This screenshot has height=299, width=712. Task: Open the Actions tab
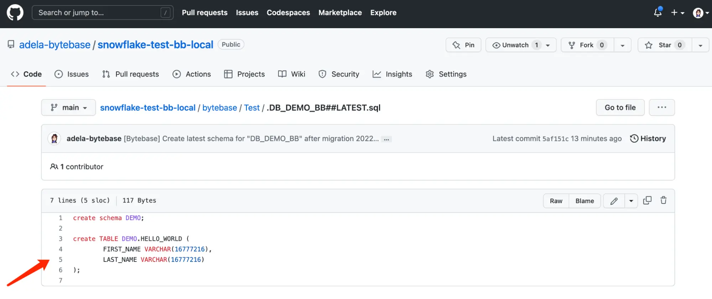[x=192, y=74]
